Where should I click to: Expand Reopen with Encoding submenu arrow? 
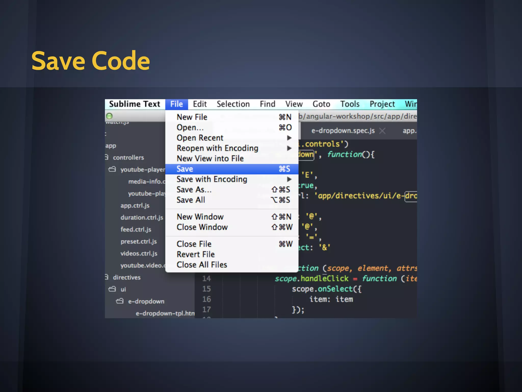point(289,148)
